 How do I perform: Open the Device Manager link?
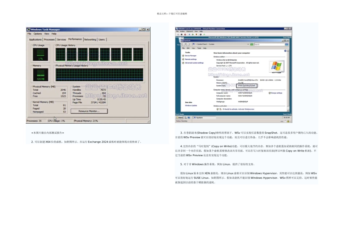pyautogui.click(x=190, y=56)
